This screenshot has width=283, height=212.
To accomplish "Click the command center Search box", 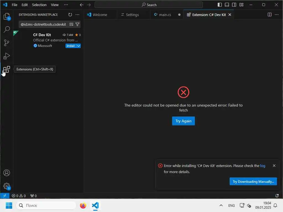I will click(x=149, y=5).
